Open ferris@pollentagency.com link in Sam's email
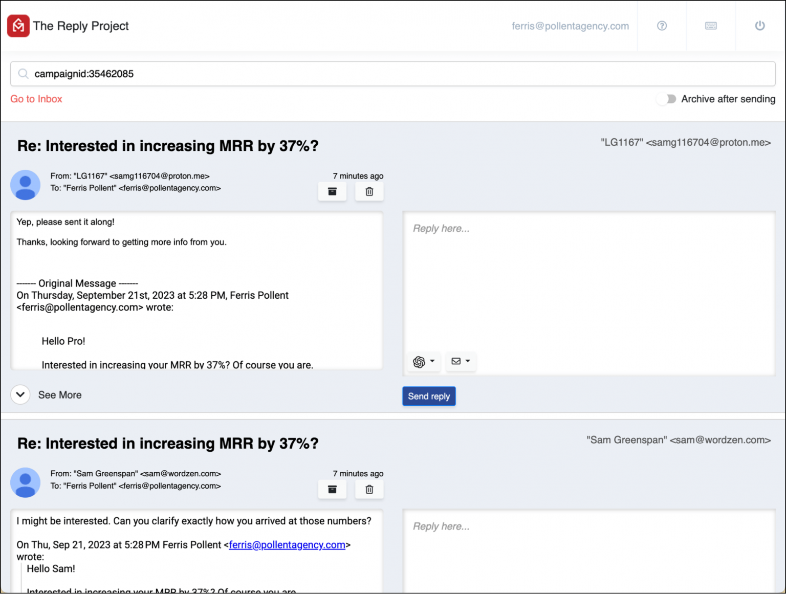The height and width of the screenshot is (594, 786). pyautogui.click(x=287, y=544)
